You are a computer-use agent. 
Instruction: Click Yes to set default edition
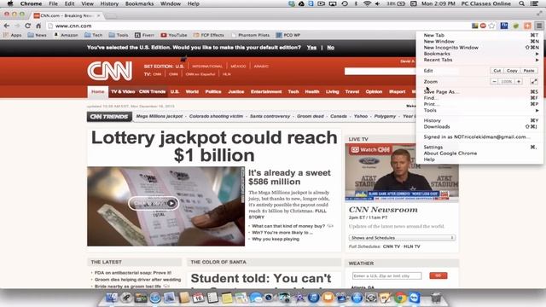[x=311, y=48]
